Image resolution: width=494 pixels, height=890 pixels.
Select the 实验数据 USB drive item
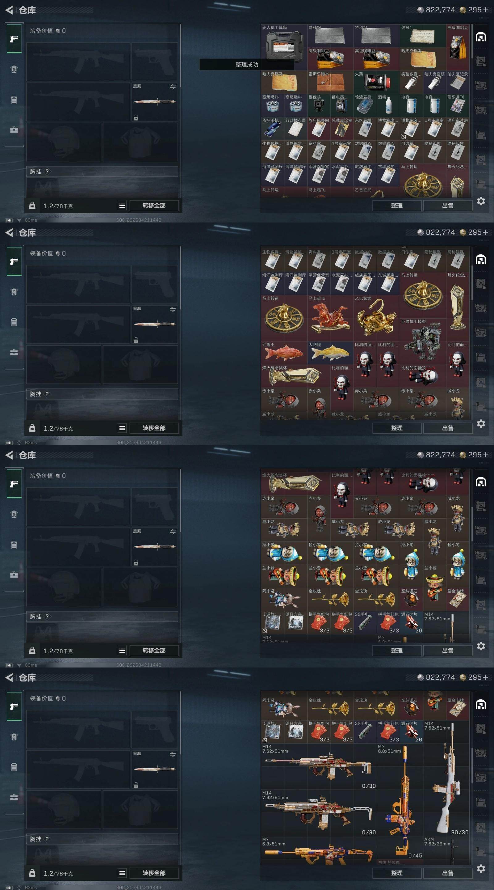411,82
